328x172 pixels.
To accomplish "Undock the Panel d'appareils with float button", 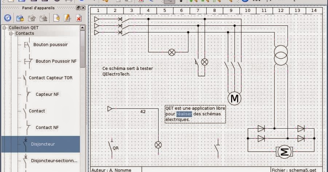I will (x=78, y=8).
